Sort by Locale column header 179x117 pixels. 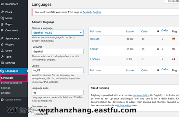130,31
